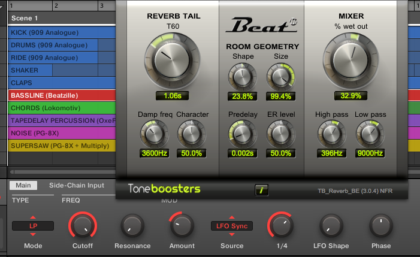Image resolution: width=420 pixels, height=257 pixels.
Task: Switch to the Main tab
Action: (x=23, y=186)
